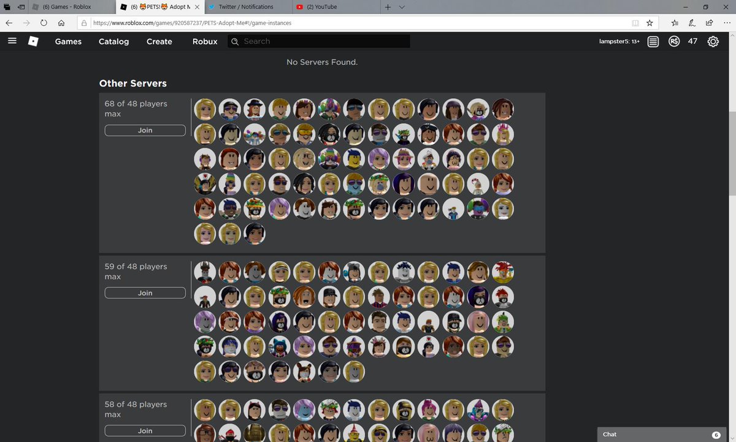736x442 pixels.
Task: Open the Chat panel showing 6 messages
Action: (661, 434)
